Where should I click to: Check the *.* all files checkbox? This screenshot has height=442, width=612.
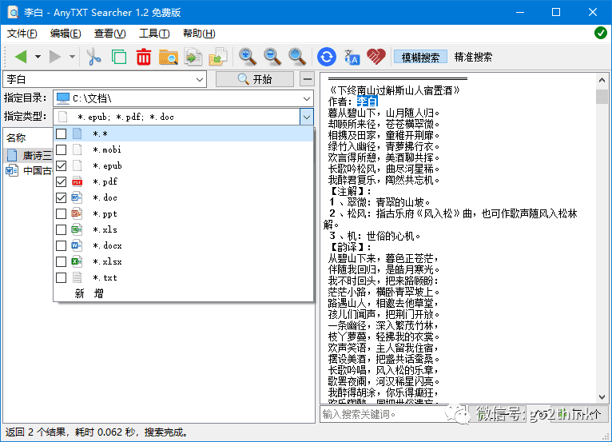61,134
